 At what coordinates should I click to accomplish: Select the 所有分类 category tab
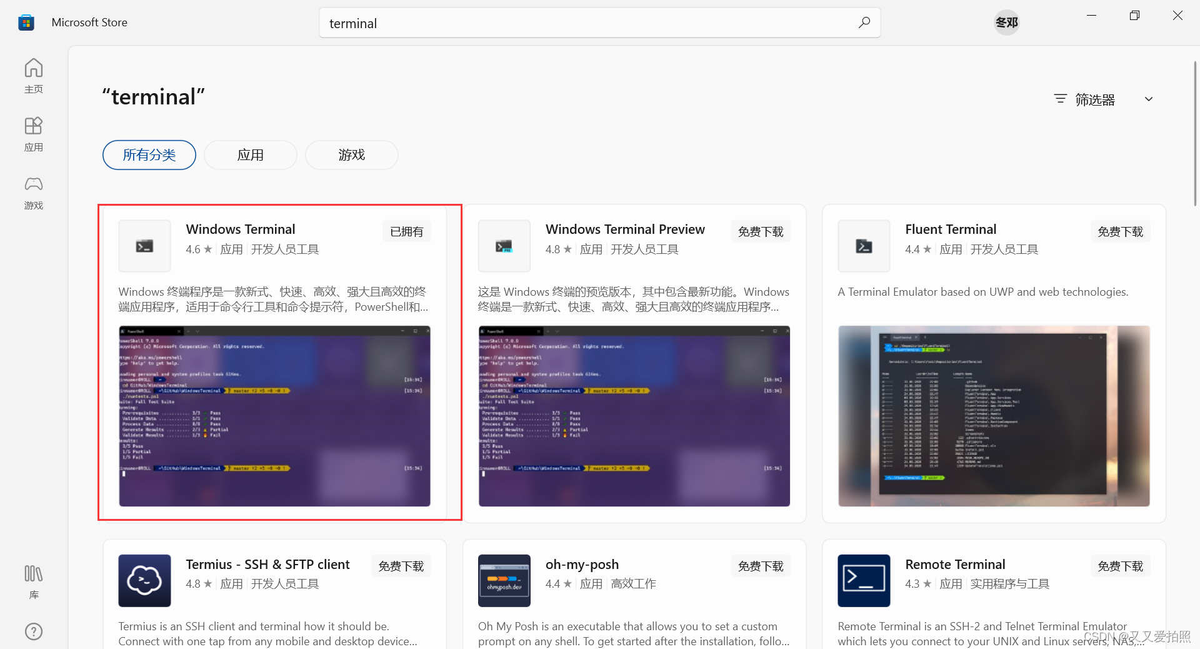pos(149,155)
